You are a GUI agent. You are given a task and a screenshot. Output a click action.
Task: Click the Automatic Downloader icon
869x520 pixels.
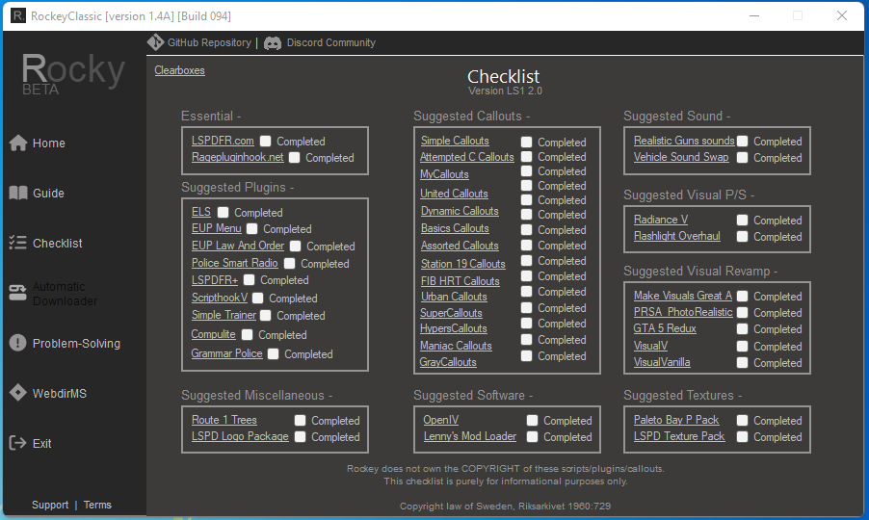tap(17, 294)
